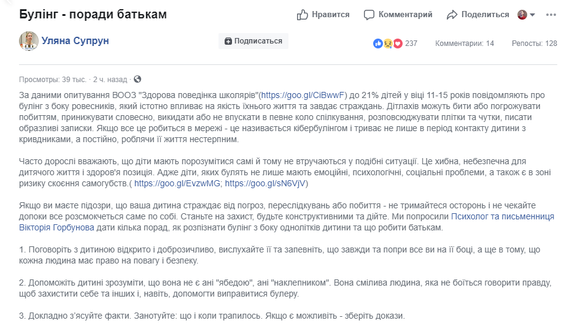Click the public globe privacy icon
This screenshot has width=572, height=326.
(137, 79)
